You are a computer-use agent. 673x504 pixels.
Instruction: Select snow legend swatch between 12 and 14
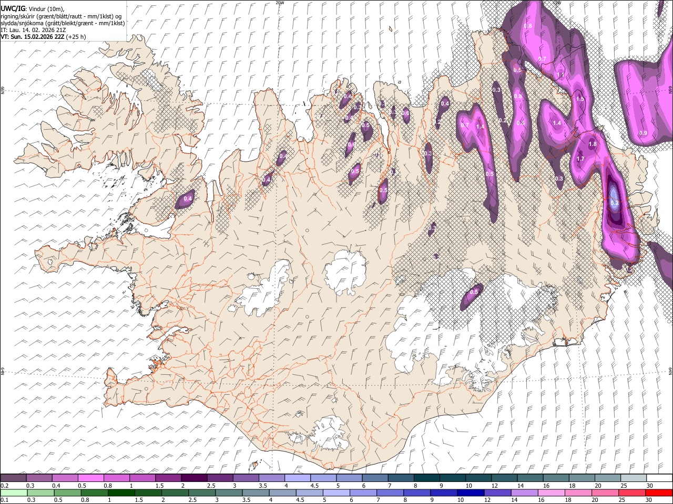click(504, 478)
